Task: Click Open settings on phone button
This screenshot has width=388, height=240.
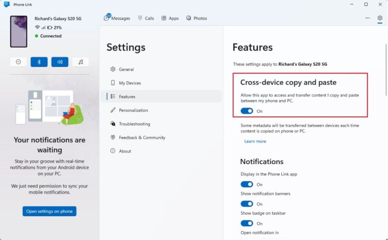Action: [50, 211]
